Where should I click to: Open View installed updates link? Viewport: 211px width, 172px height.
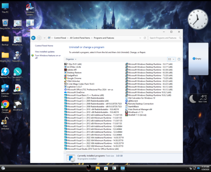pos(45,52)
